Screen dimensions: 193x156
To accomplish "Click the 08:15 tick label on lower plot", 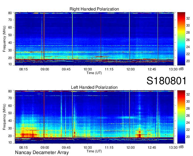I will (23, 148).
